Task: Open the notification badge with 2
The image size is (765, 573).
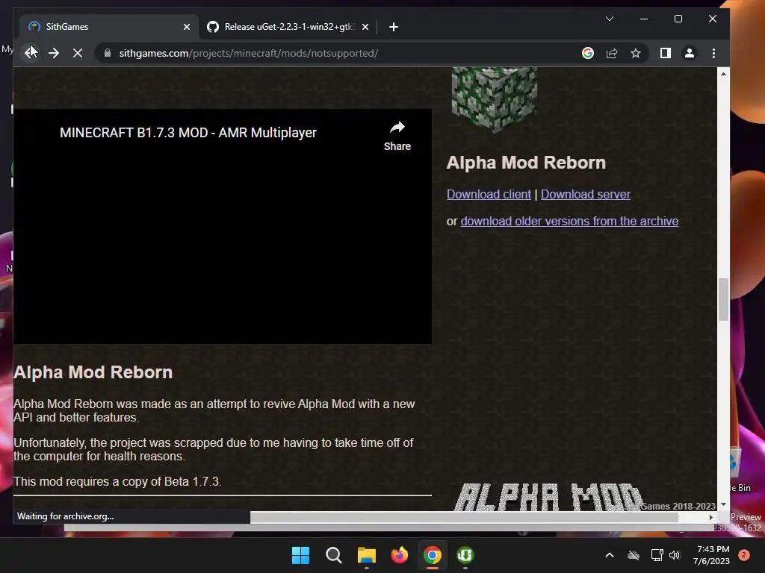Action: point(744,555)
